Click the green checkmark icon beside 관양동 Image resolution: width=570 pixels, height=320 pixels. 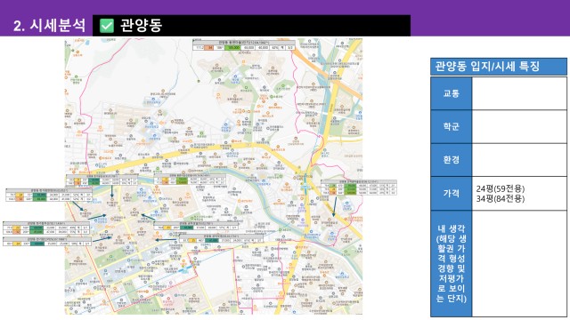pyautogui.click(x=107, y=26)
